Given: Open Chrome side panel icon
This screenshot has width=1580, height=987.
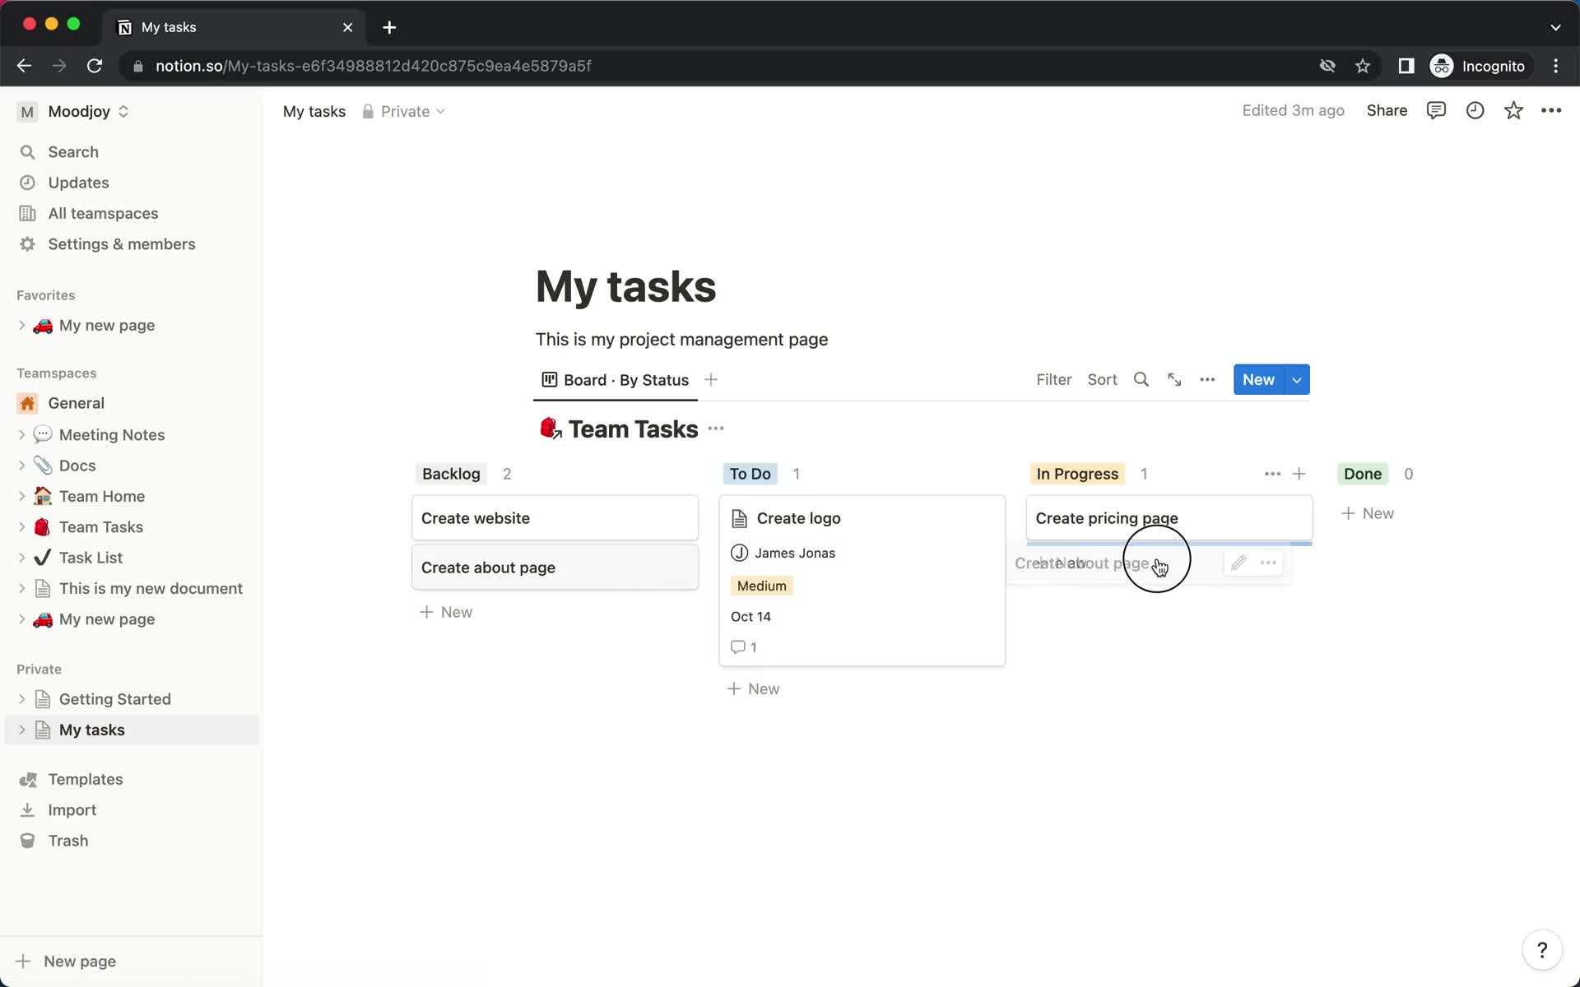Looking at the screenshot, I should tap(1406, 66).
